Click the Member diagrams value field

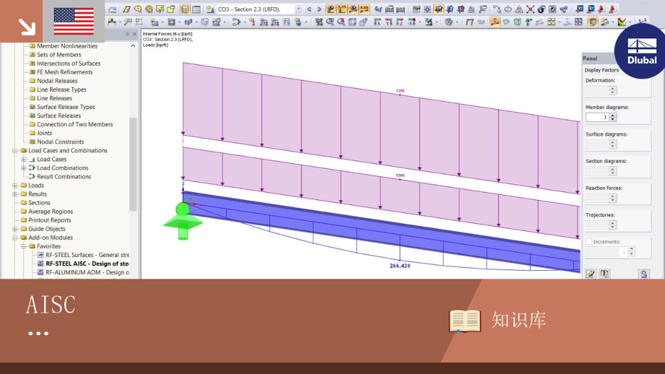(597, 117)
